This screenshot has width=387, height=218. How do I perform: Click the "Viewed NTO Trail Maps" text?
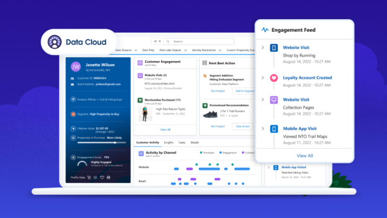(x=305, y=136)
